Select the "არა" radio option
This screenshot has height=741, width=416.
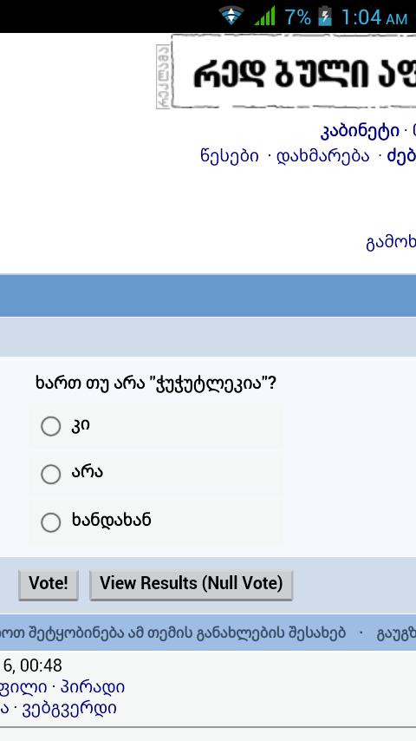[50, 474]
